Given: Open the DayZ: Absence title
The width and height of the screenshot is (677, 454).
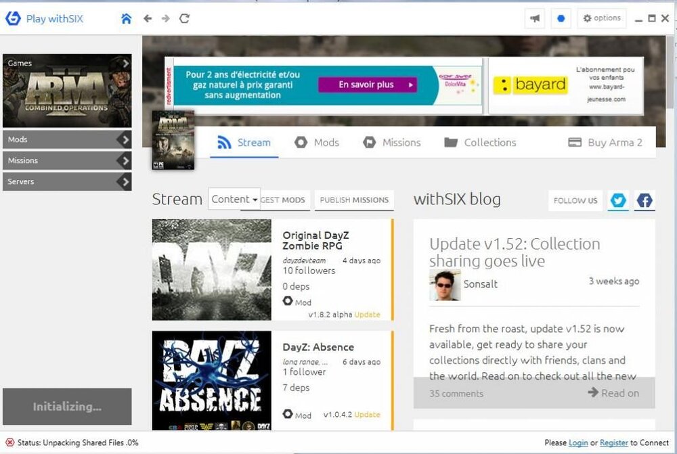Looking at the screenshot, I should [318, 347].
